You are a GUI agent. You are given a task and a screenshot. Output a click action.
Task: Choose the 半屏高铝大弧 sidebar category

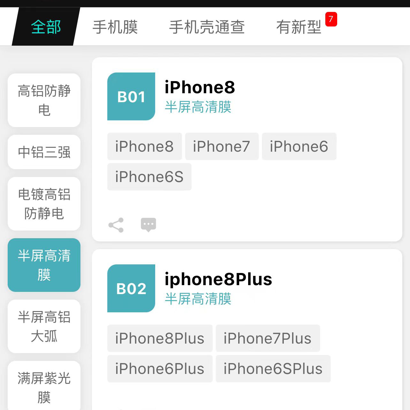coord(44,326)
